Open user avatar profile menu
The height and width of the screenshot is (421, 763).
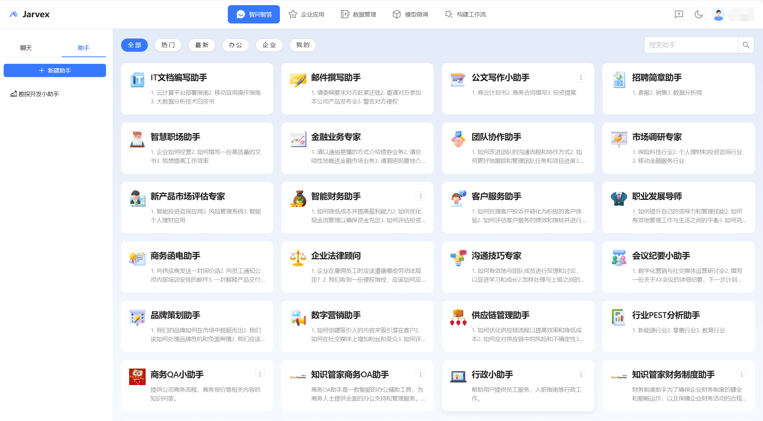pyautogui.click(x=718, y=14)
